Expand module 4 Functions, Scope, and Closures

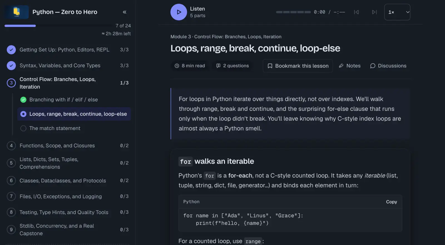pyautogui.click(x=68, y=146)
